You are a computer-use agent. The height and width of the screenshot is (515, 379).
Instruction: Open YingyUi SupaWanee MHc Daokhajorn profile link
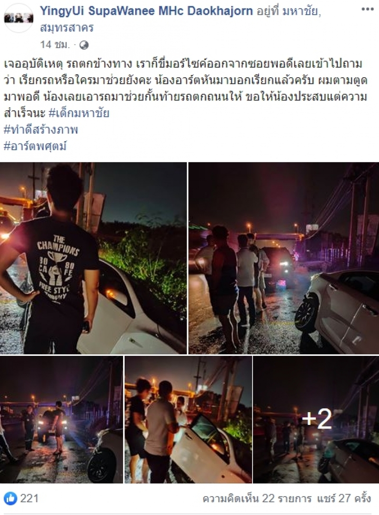coord(146,11)
